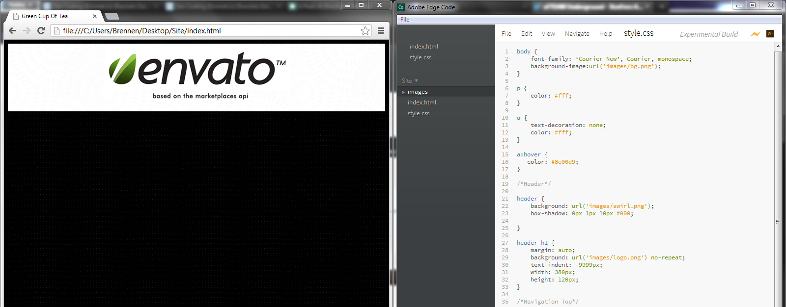The image size is (786, 307).
Task: Click the #8e00d9 color value
Action: pyautogui.click(x=563, y=162)
